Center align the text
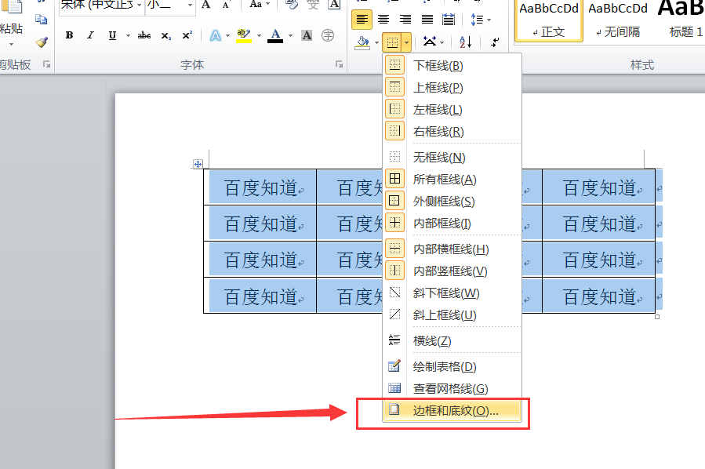The width and height of the screenshot is (705, 469). (x=383, y=20)
